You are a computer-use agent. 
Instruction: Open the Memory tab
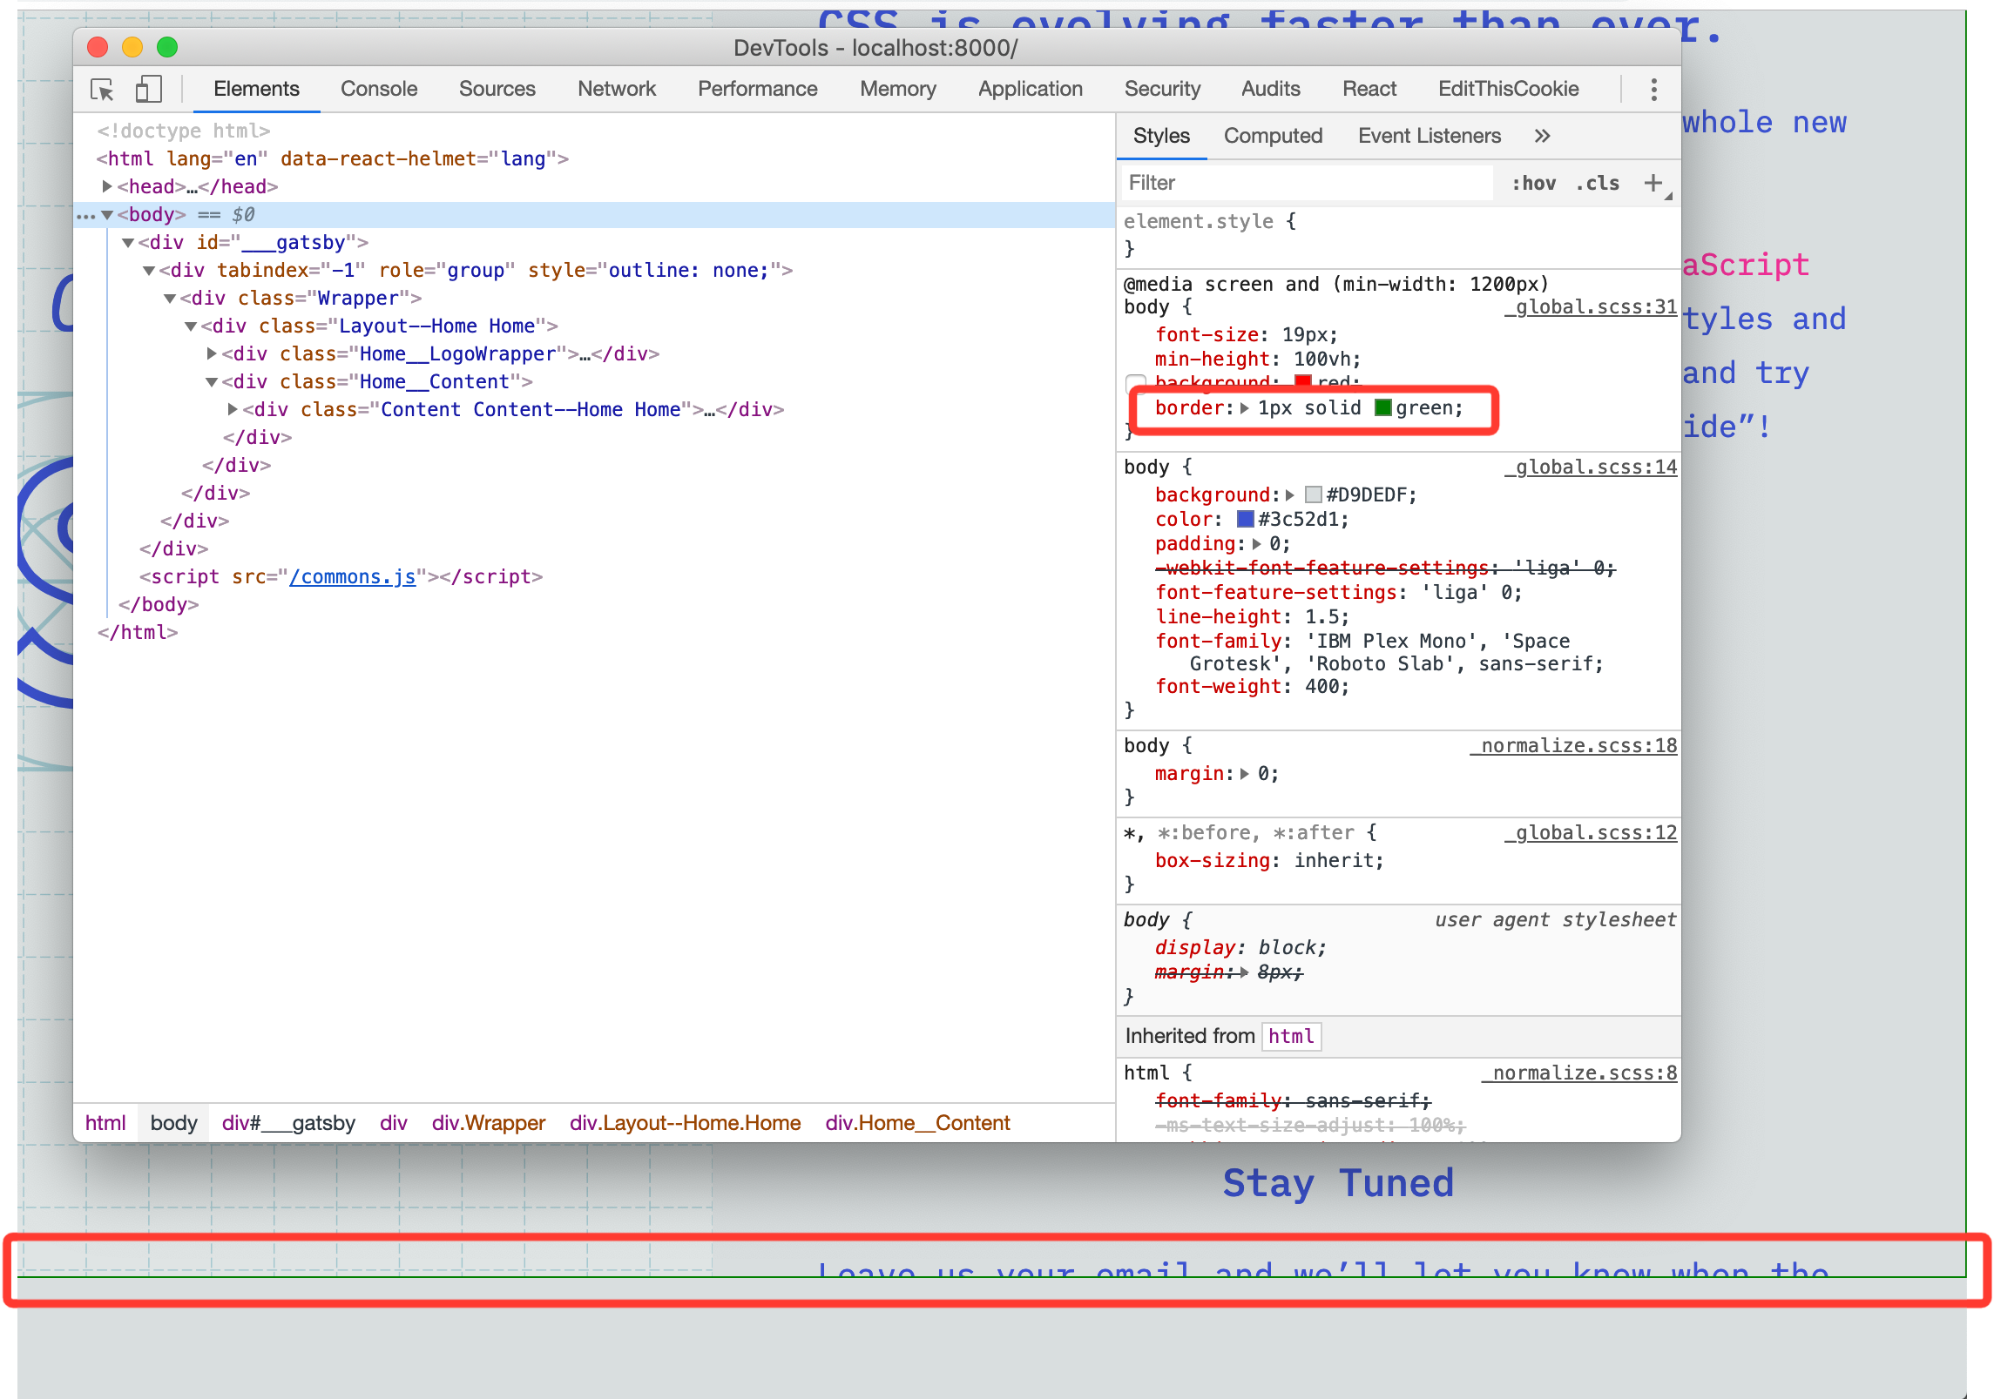click(x=898, y=89)
